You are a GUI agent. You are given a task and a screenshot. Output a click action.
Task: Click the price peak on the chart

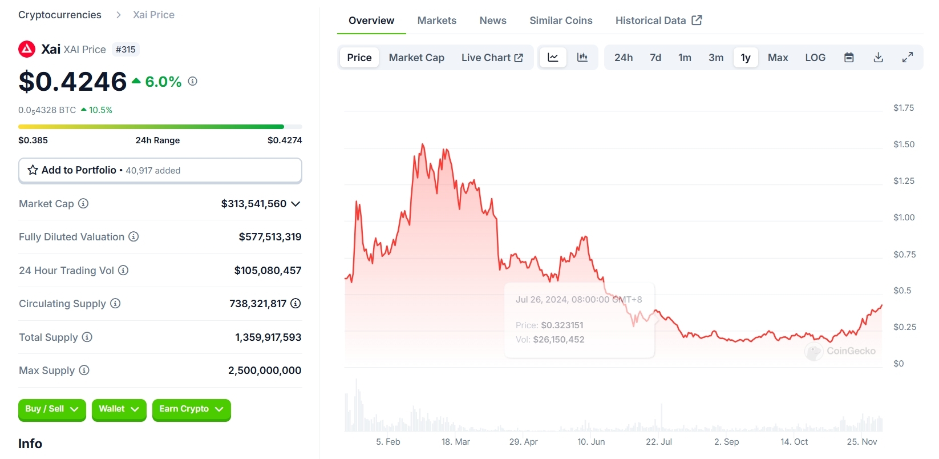pyautogui.click(x=423, y=145)
